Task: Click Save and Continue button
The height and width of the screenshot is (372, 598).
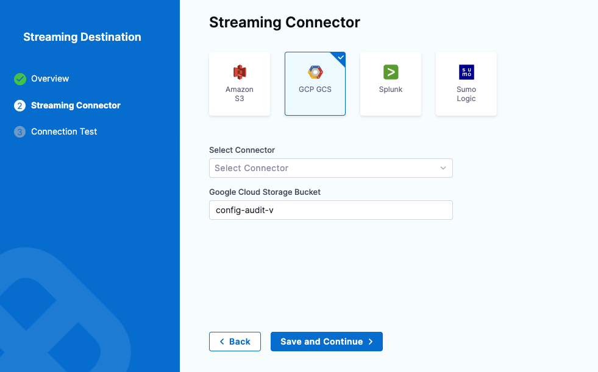Action: (x=326, y=342)
